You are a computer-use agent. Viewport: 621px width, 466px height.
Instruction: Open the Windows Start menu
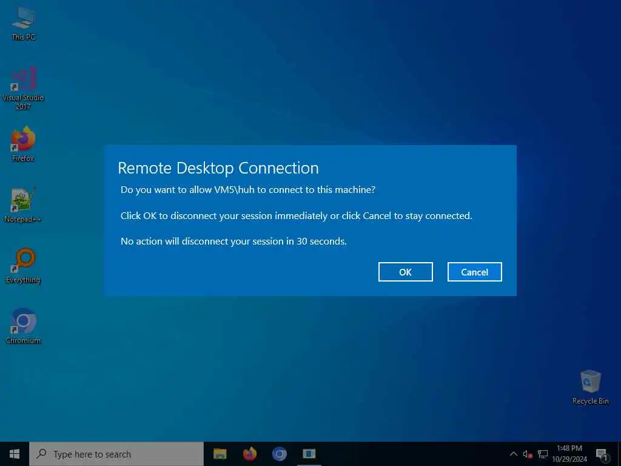click(15, 454)
